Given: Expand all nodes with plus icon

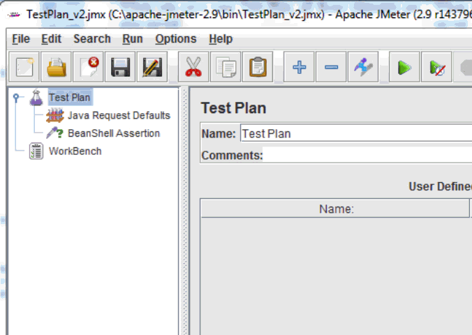Looking at the screenshot, I should pos(300,68).
